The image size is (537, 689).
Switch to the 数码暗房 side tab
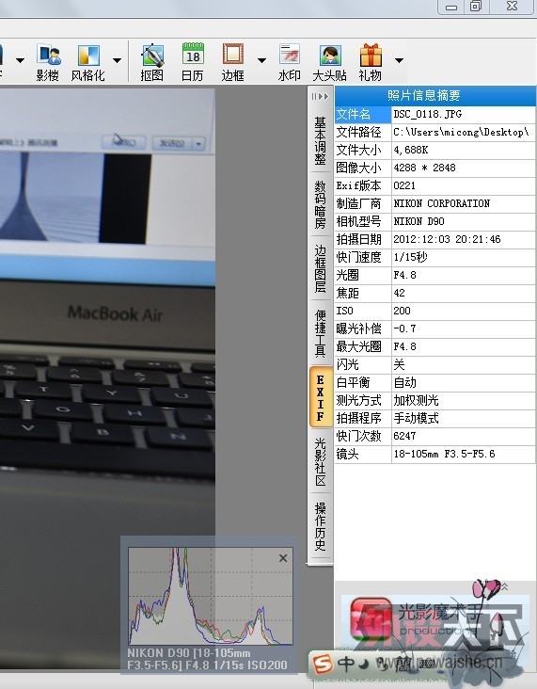click(x=320, y=205)
